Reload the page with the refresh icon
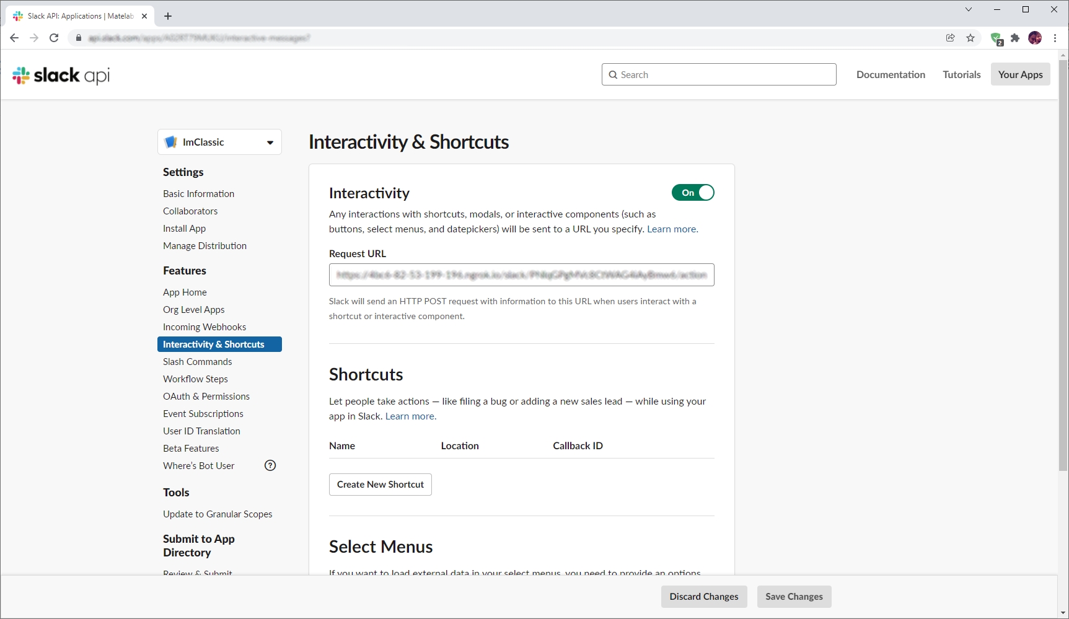1069x619 pixels. (54, 38)
